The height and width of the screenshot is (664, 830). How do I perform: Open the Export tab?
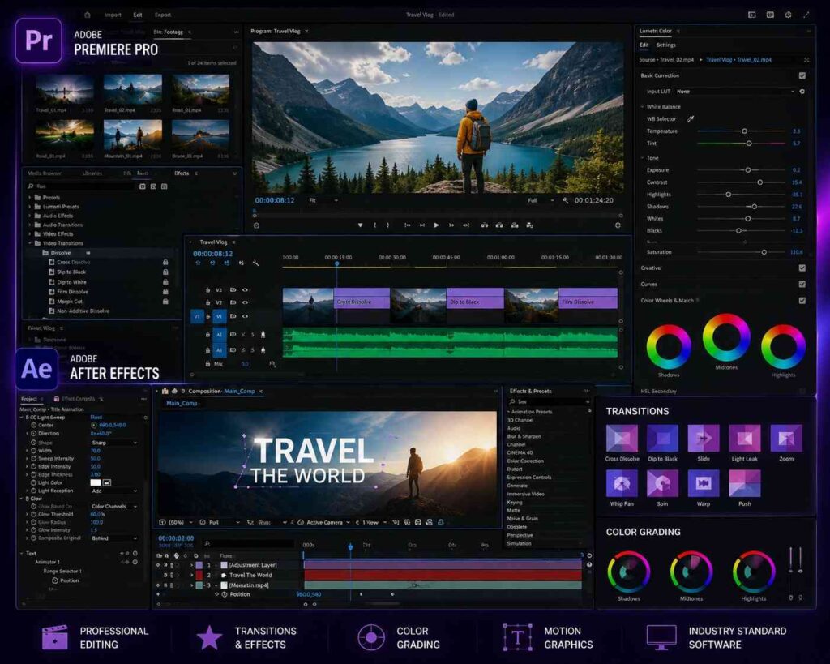[162, 15]
